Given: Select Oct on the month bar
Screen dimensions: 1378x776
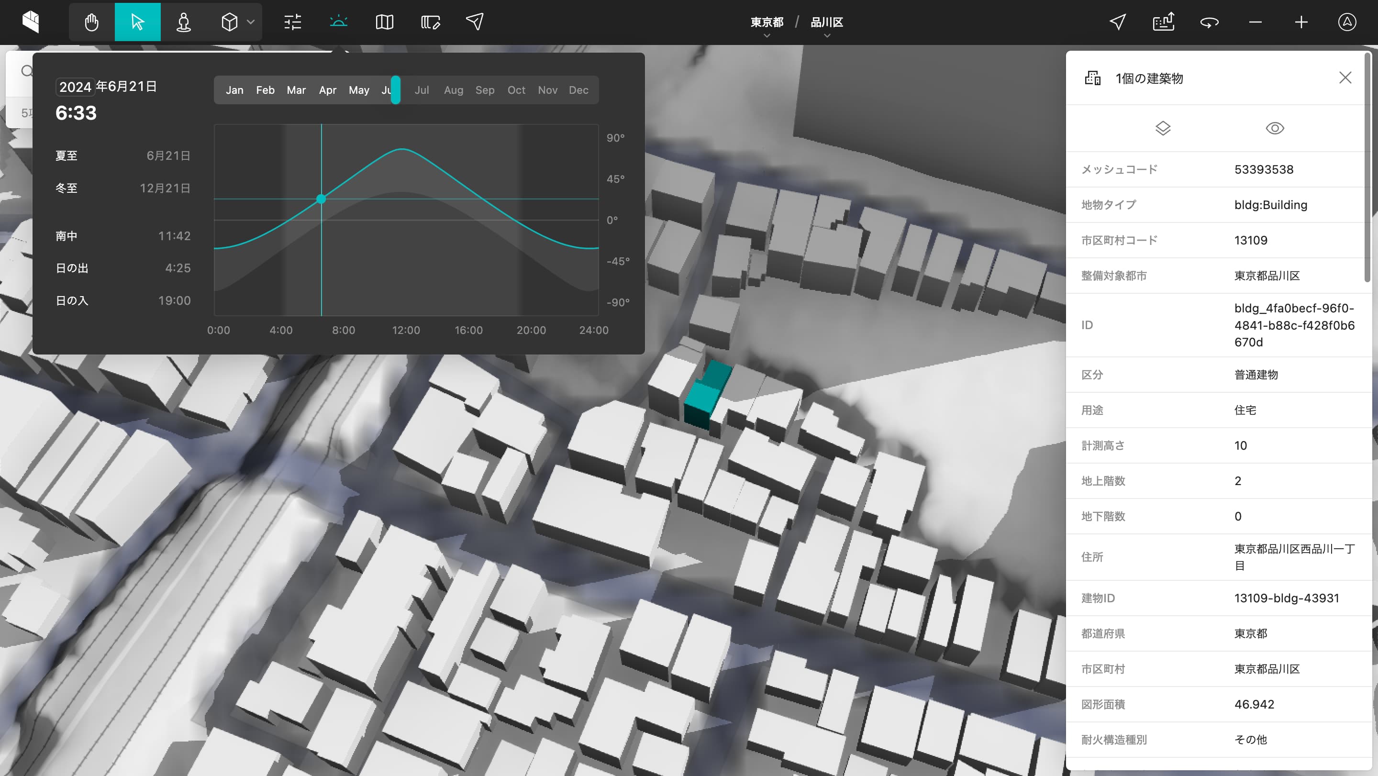Looking at the screenshot, I should [x=516, y=90].
